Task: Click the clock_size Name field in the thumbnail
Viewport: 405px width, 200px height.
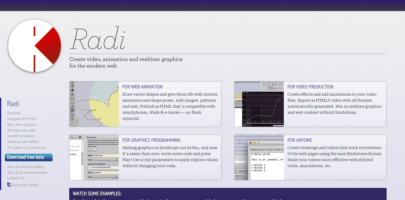Action: click(x=106, y=155)
